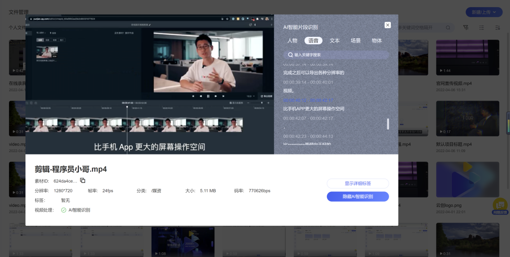The width and height of the screenshot is (510, 257).
Task: Switch to the 人物 tab
Action: click(292, 41)
